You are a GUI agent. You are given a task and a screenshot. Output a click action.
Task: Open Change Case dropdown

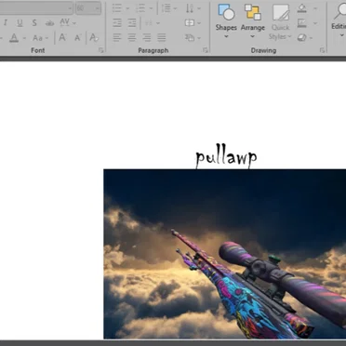[x=40, y=38]
